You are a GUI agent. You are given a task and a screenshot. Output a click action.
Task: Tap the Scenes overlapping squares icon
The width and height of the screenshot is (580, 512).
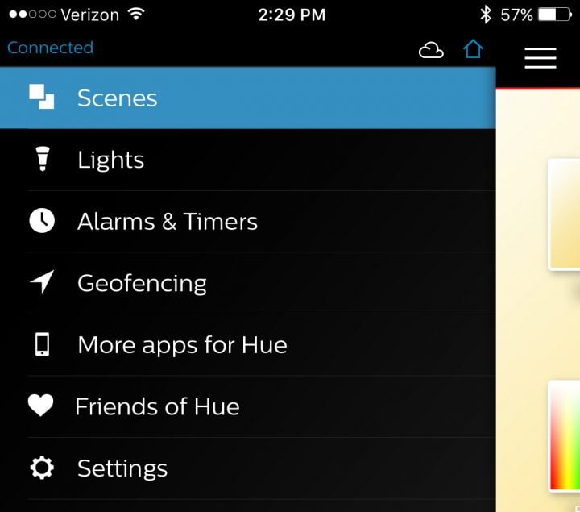tap(41, 97)
